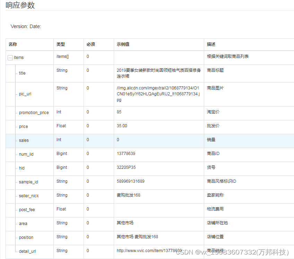Click the description 店铺所在地
294x259 pixels.
[217, 223]
